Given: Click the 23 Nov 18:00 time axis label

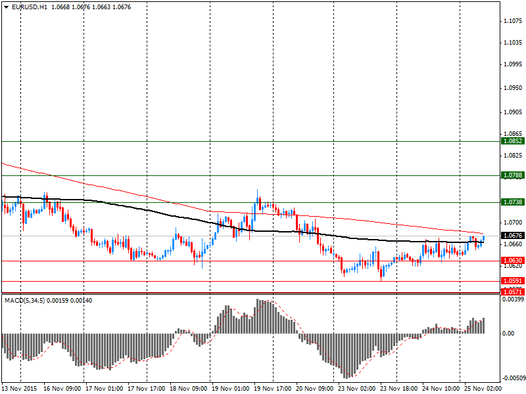Looking at the screenshot, I should (399, 389).
